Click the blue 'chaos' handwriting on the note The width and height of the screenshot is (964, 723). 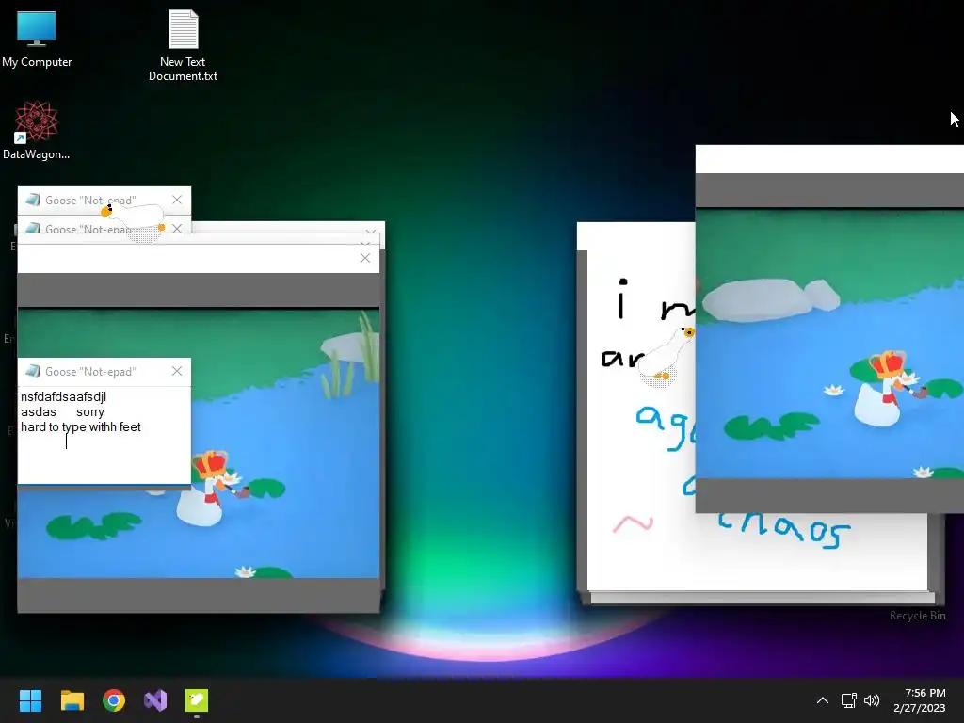tap(784, 529)
